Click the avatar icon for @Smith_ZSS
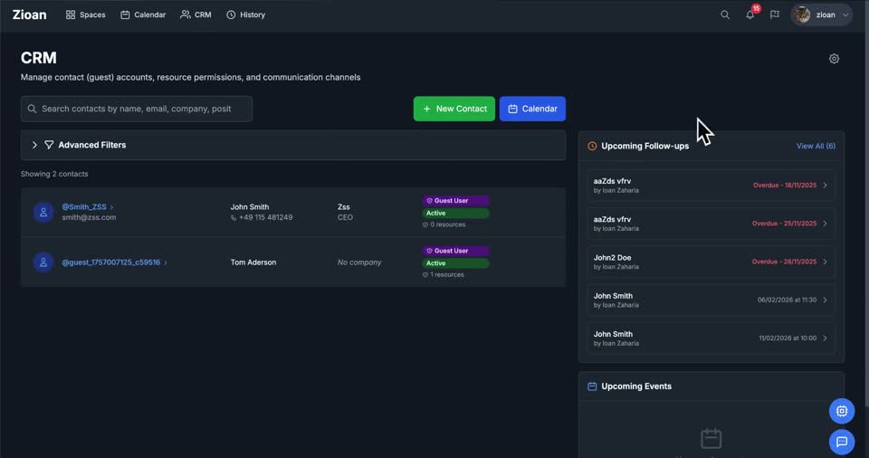The width and height of the screenshot is (869, 458). pos(43,213)
